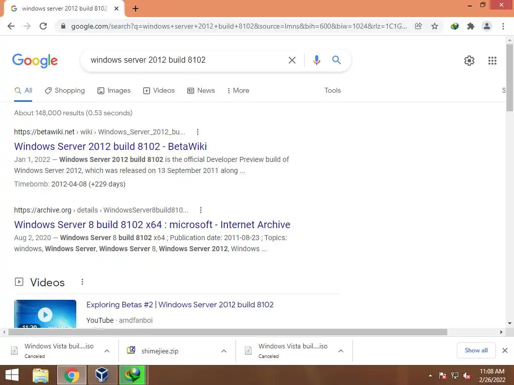
Task: Click the horizontal scrollbar thumb
Action: click(x=227, y=332)
